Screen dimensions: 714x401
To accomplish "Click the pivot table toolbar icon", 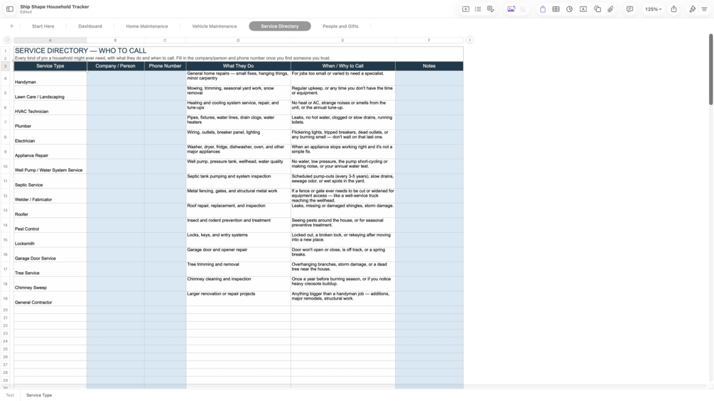I will 490,9.
